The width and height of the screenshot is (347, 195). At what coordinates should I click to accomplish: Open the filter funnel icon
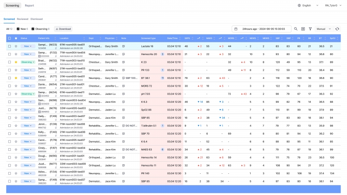(310, 29)
